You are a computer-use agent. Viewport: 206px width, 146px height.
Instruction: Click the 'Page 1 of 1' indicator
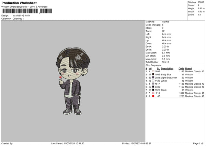(x=199, y=143)
